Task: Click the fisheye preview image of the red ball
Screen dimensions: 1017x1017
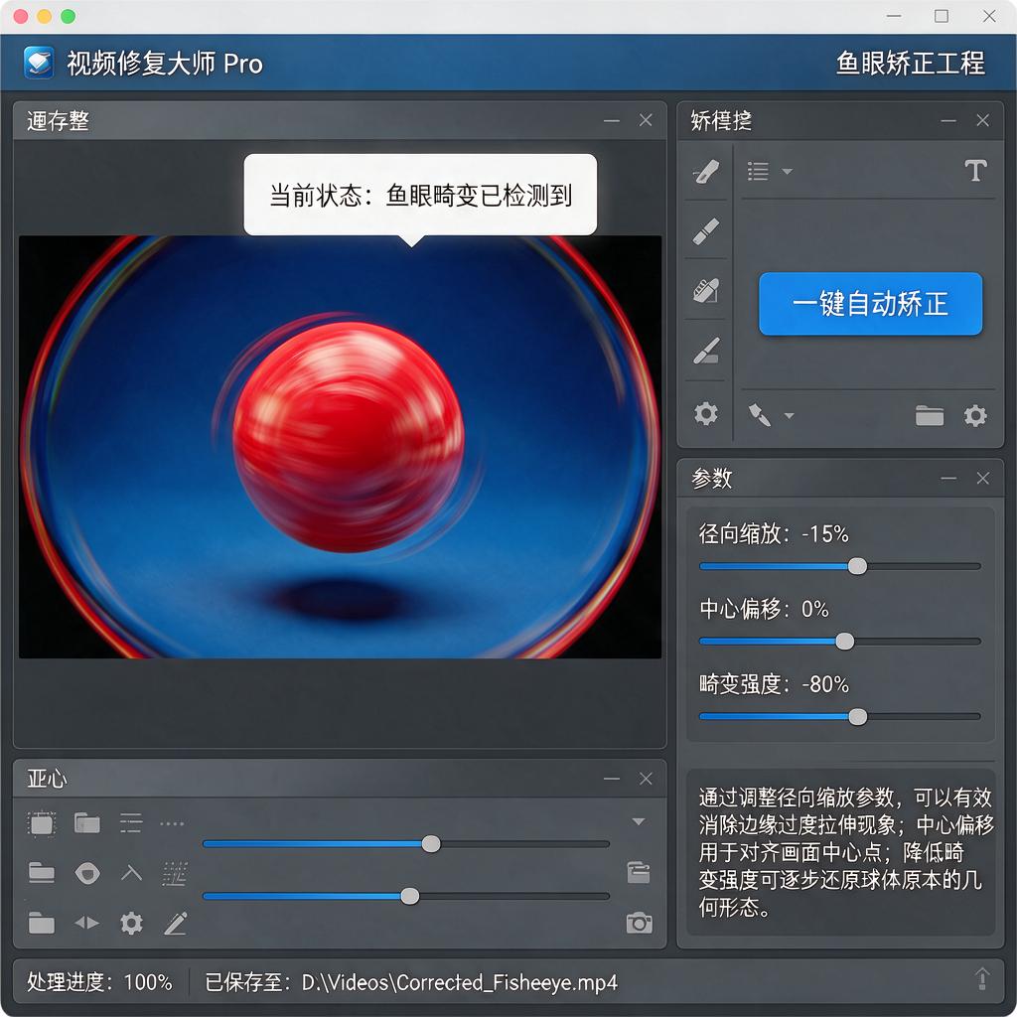Action: pyautogui.click(x=340, y=447)
